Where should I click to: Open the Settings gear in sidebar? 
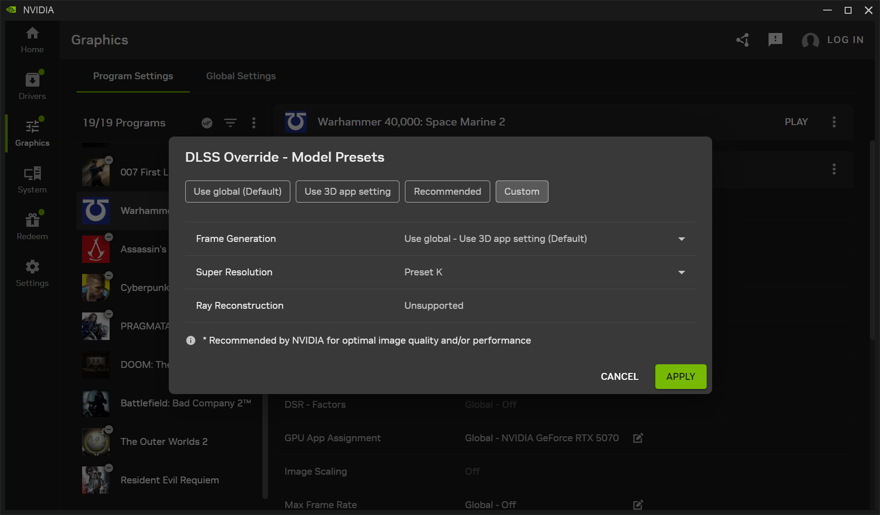[x=32, y=267]
